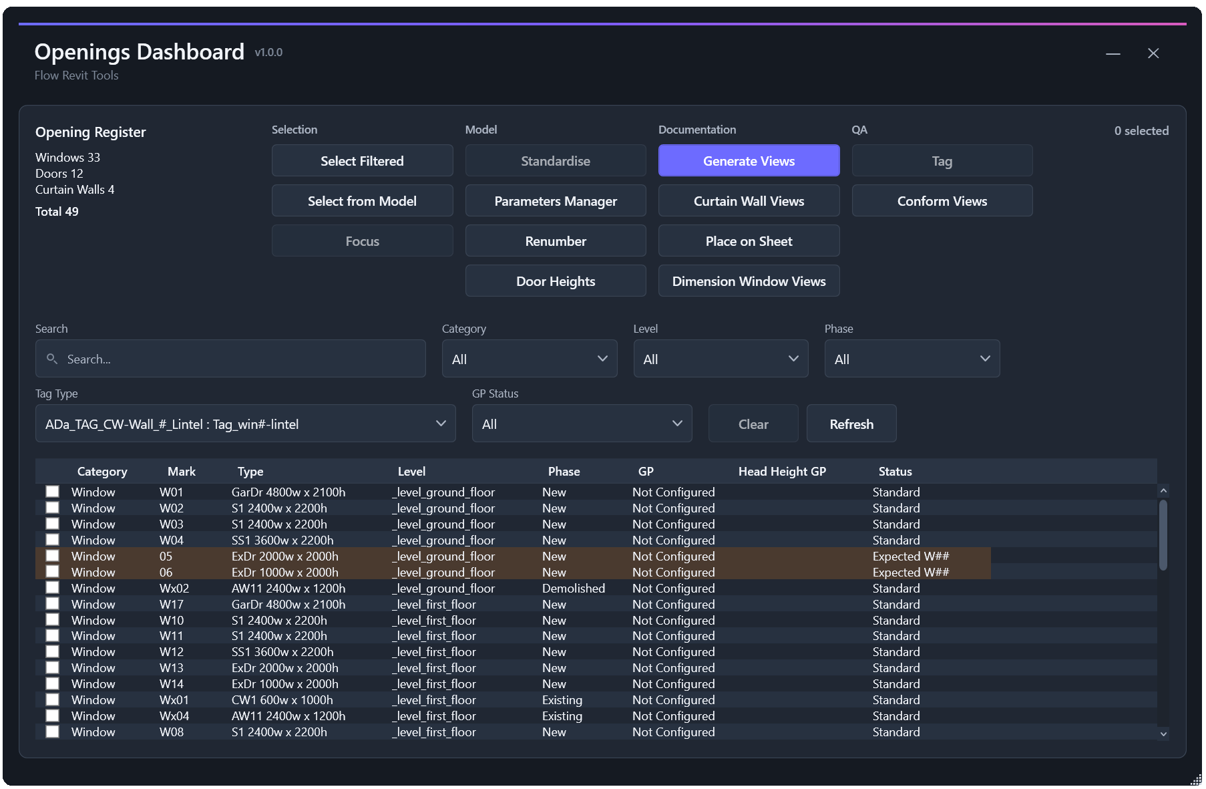1206x789 pixels.
Task: Click the Select Filtered button
Action: click(362, 160)
